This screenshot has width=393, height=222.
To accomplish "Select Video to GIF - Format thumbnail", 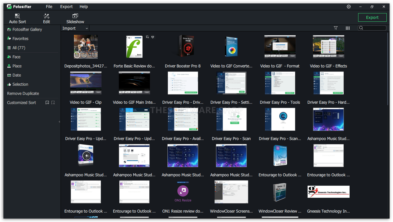I will coord(280,47).
